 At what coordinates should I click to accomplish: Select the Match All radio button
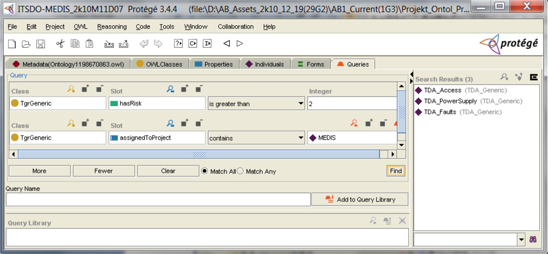click(x=205, y=171)
